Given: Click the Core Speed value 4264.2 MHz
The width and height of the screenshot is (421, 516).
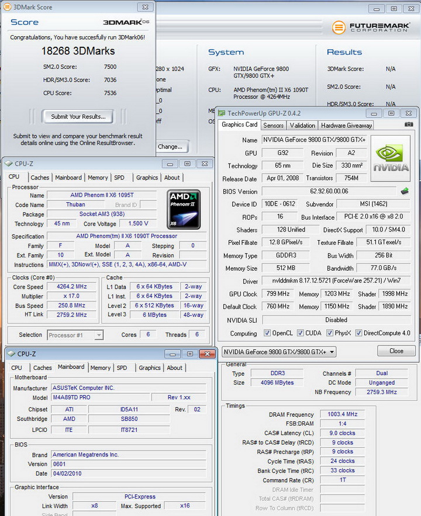Looking at the screenshot, I should pos(72,286).
